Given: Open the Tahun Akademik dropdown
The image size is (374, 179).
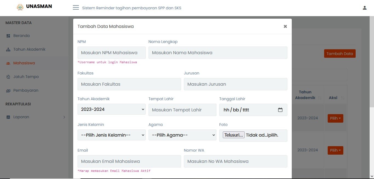Looking at the screenshot, I should pyautogui.click(x=112, y=109).
